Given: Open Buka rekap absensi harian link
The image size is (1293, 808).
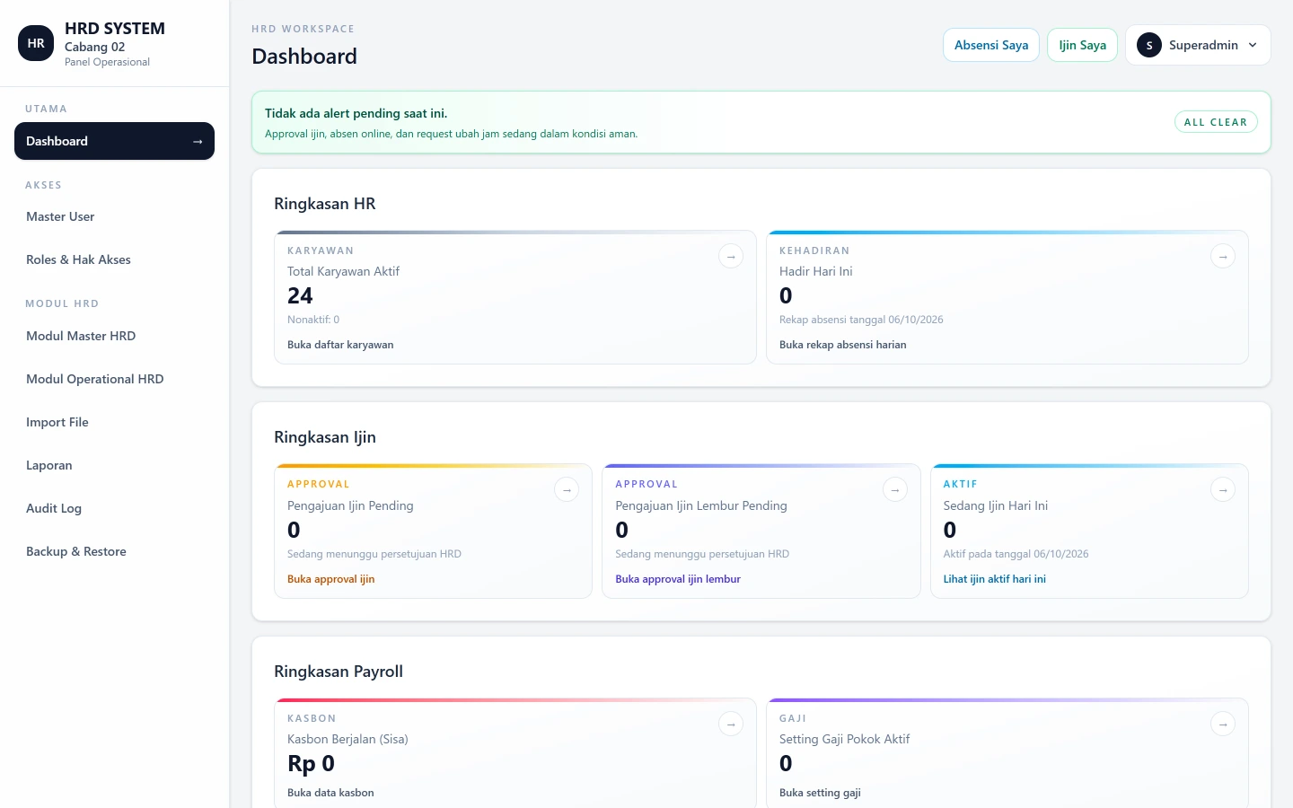Looking at the screenshot, I should click(842, 345).
